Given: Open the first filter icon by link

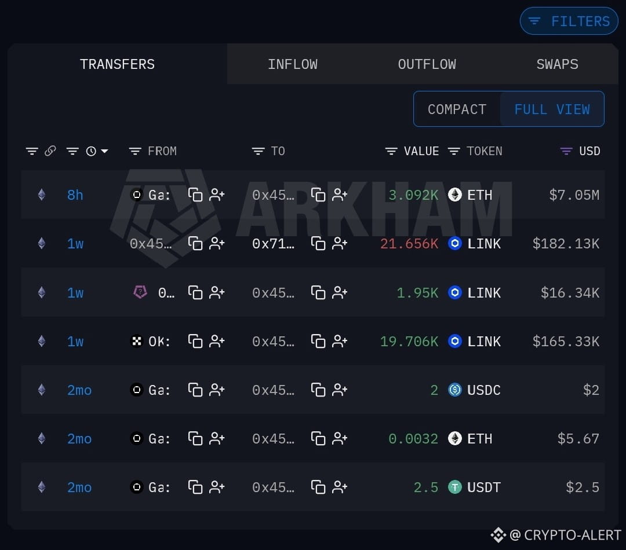Looking at the screenshot, I should tap(32, 151).
